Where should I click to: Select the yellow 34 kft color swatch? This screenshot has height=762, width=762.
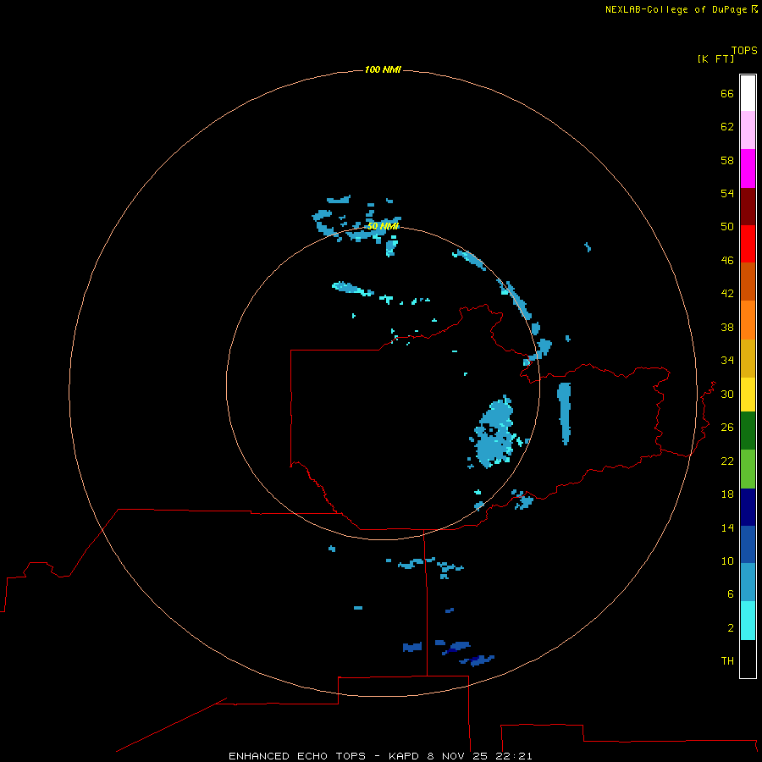tap(748, 395)
